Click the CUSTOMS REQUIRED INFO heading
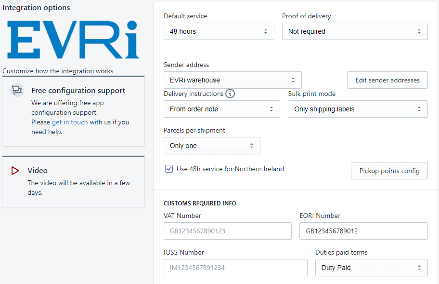This screenshot has height=284, width=439. coord(200,203)
